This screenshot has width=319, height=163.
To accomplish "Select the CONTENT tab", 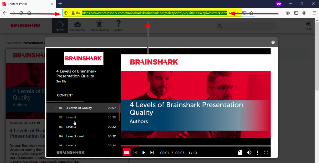I will click(65, 95).
